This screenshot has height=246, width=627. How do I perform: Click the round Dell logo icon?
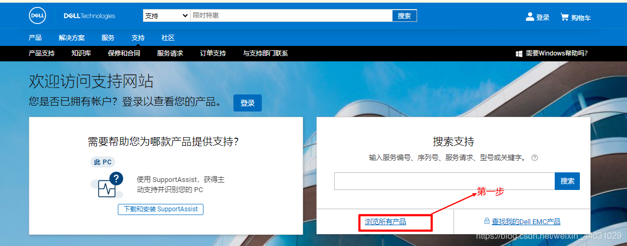(37, 15)
